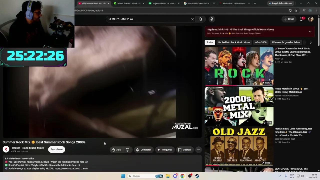The height and width of the screenshot is (180, 320).
Task: Like the Summer Rock Mix video
Action: coord(116,150)
